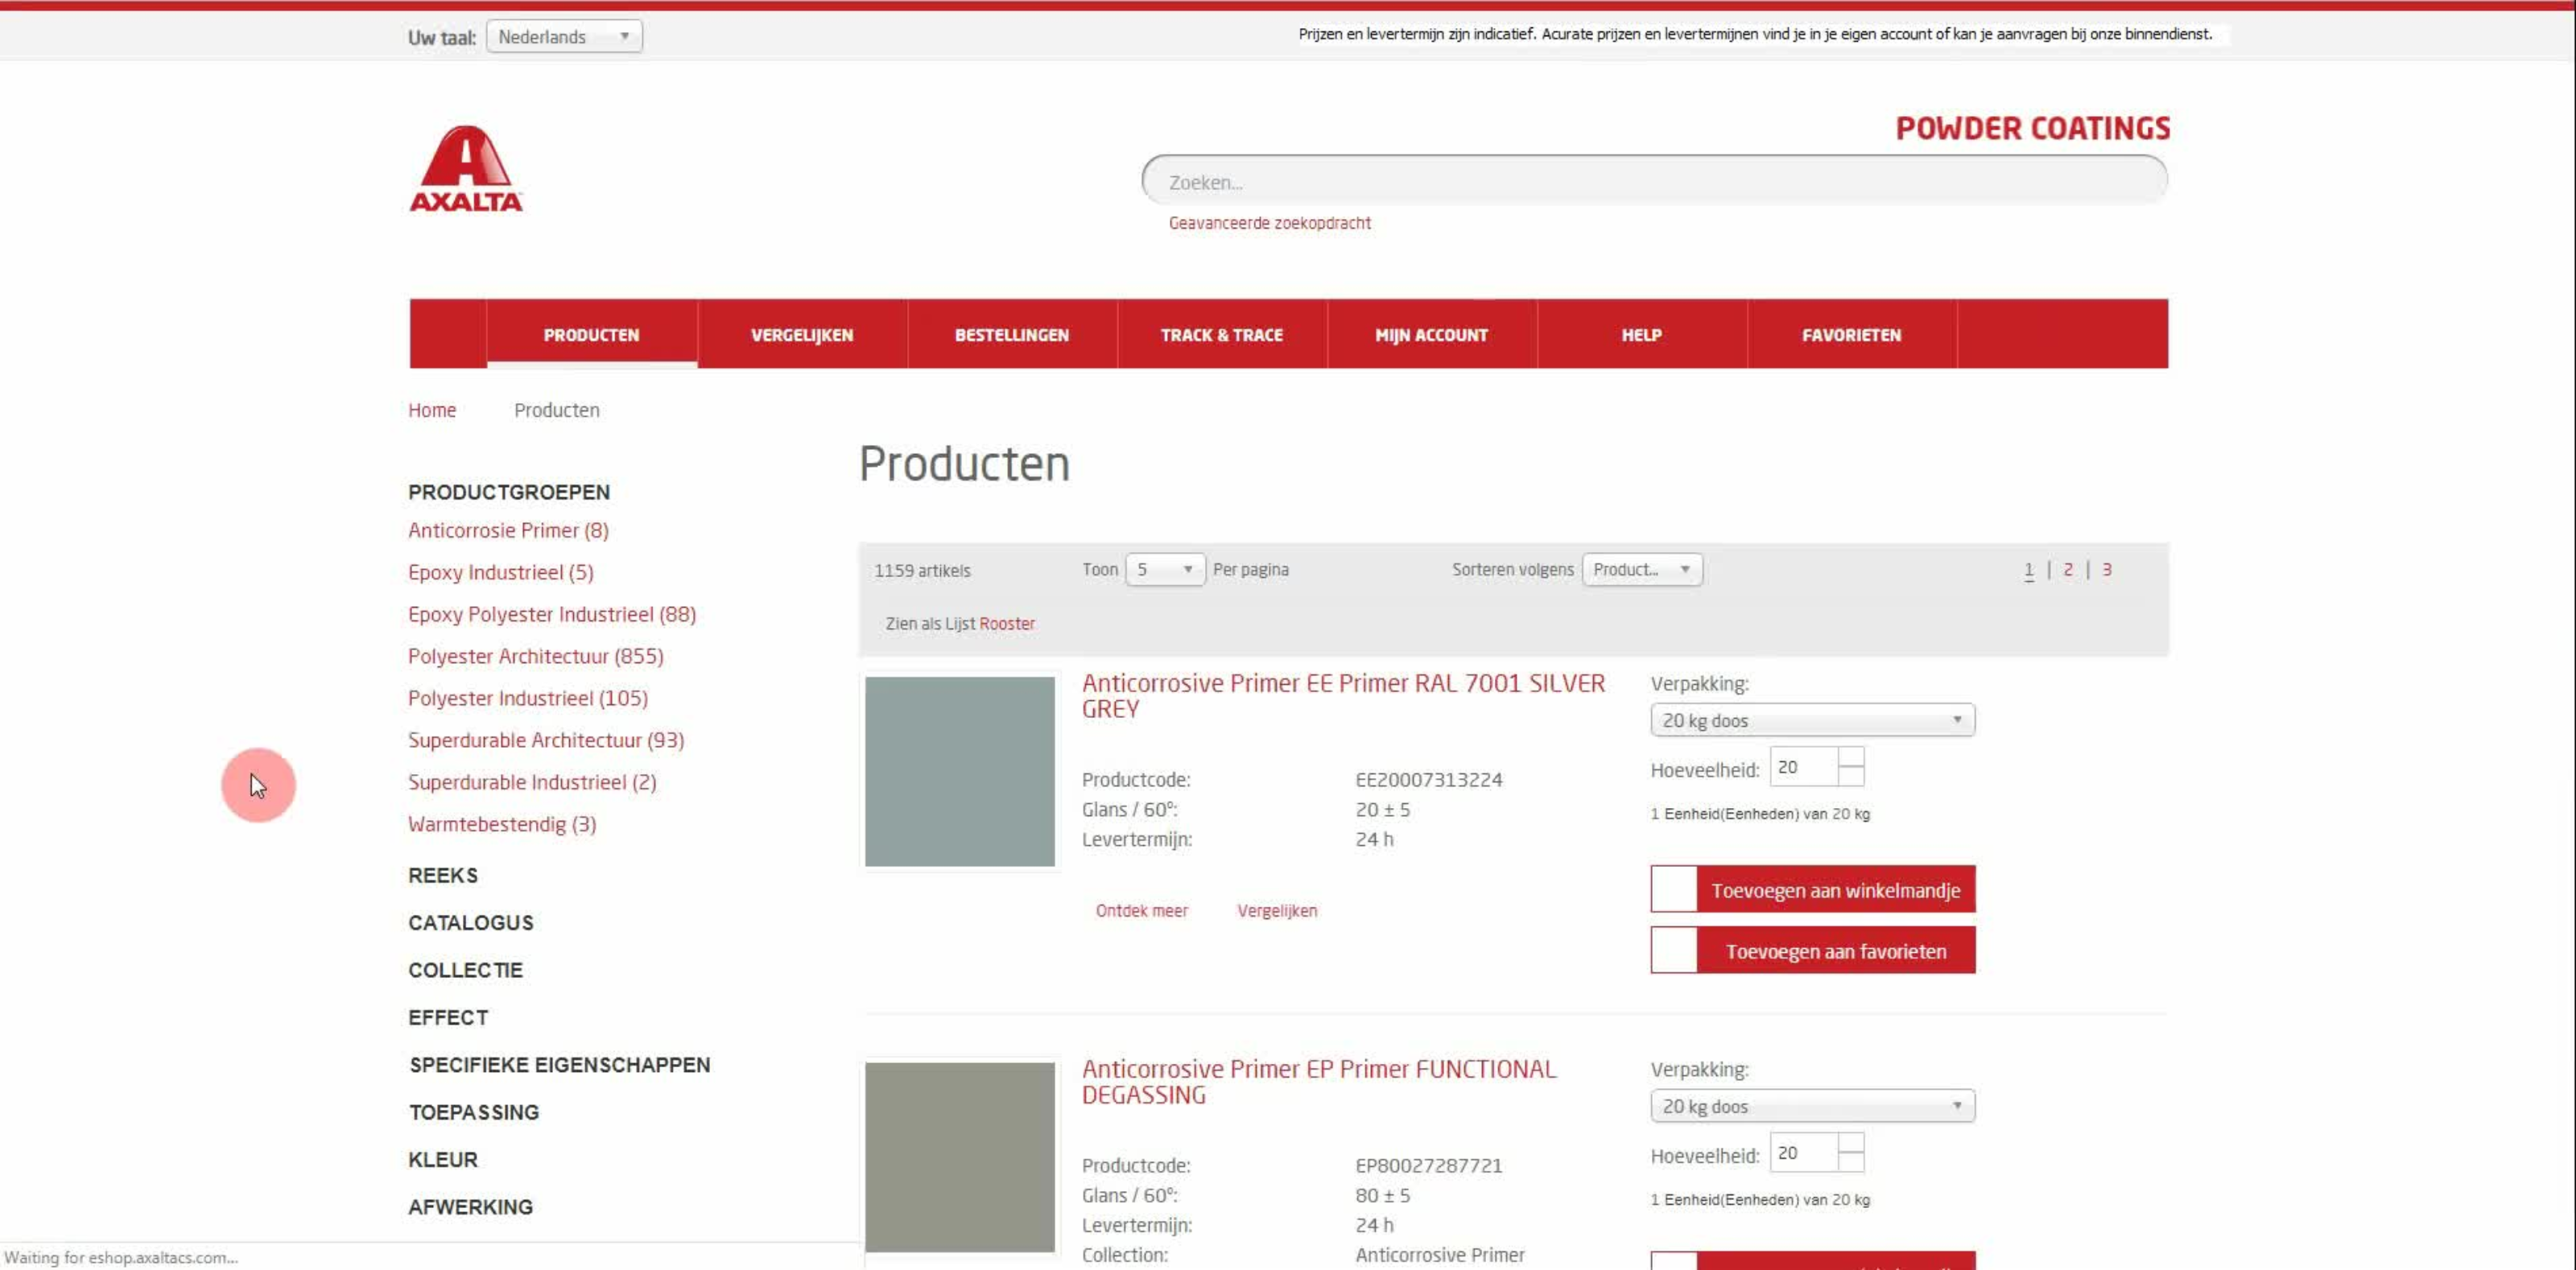Go to results page 2

(2068, 569)
